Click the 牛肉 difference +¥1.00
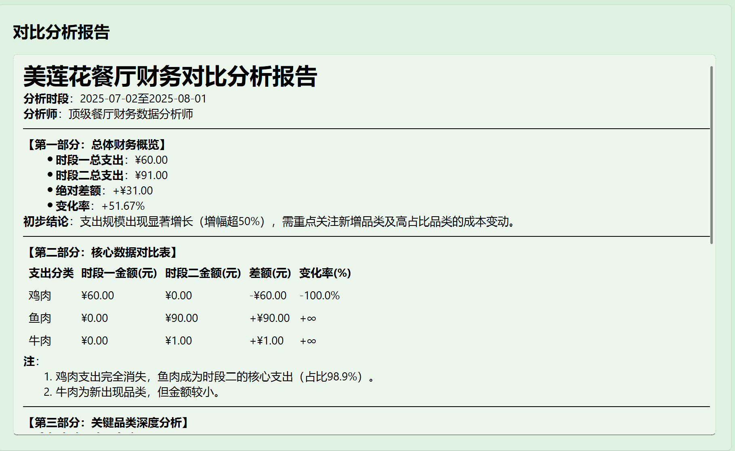Screen dimensions: 735x451 [267, 341]
